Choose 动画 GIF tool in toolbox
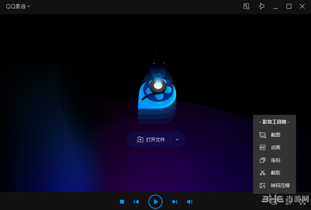This screenshot has width=311, height=210. (274, 147)
